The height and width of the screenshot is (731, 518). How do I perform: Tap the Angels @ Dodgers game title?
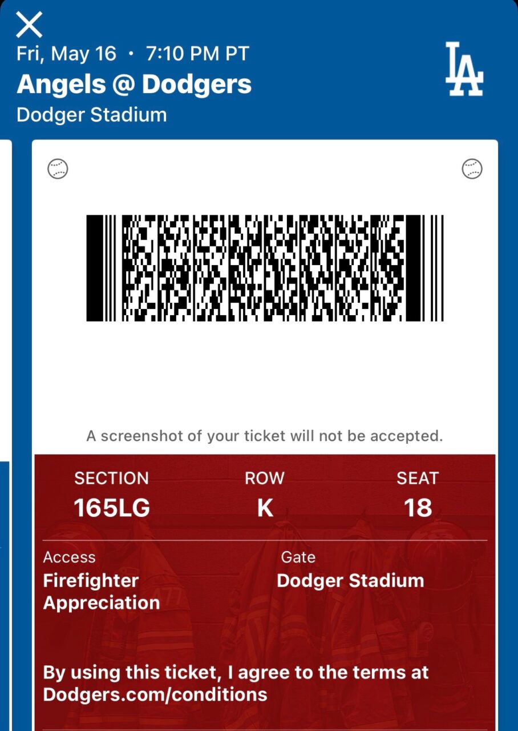pos(134,85)
